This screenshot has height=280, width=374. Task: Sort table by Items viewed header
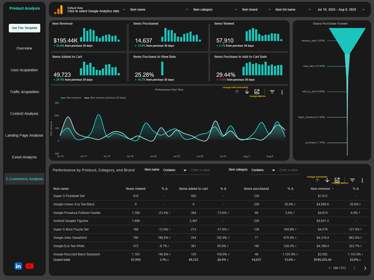click(136, 189)
